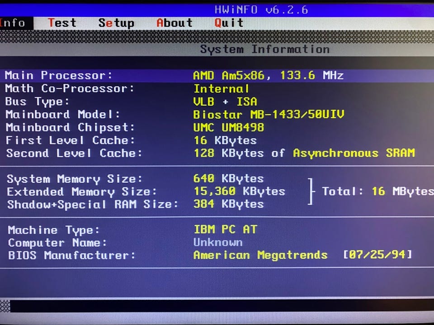The height and width of the screenshot is (325, 434).
Task: Click the [07/25/94] BIOS date
Action: [x=378, y=254]
